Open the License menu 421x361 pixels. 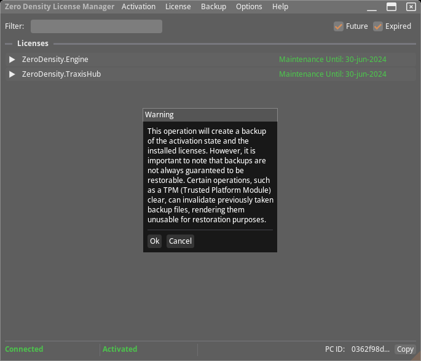(x=178, y=7)
